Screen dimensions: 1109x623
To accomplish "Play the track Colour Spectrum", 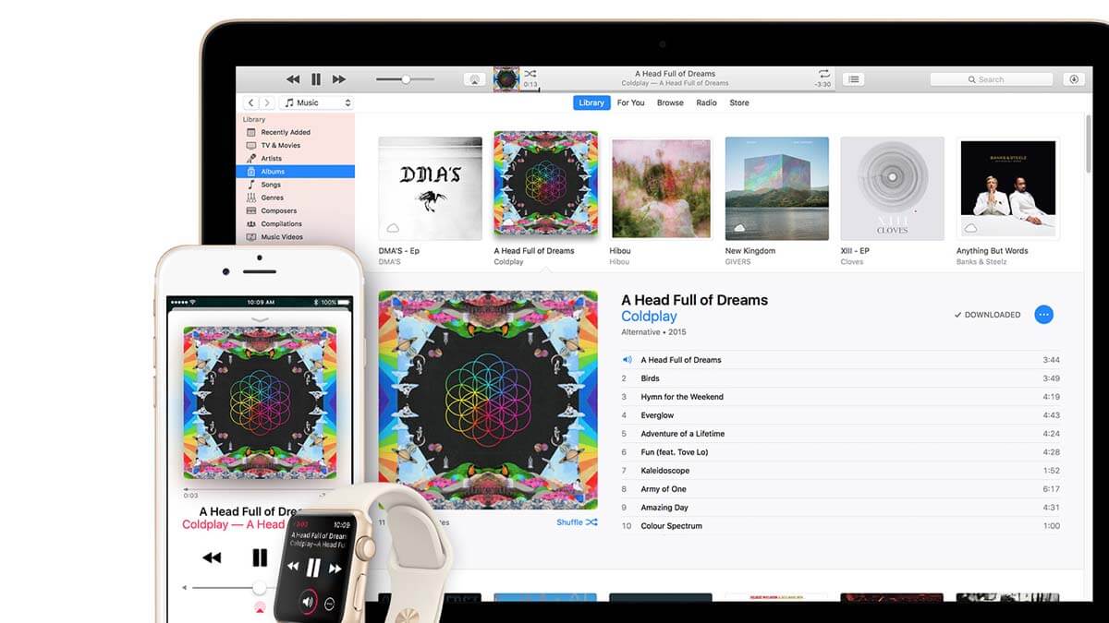I will (840, 526).
